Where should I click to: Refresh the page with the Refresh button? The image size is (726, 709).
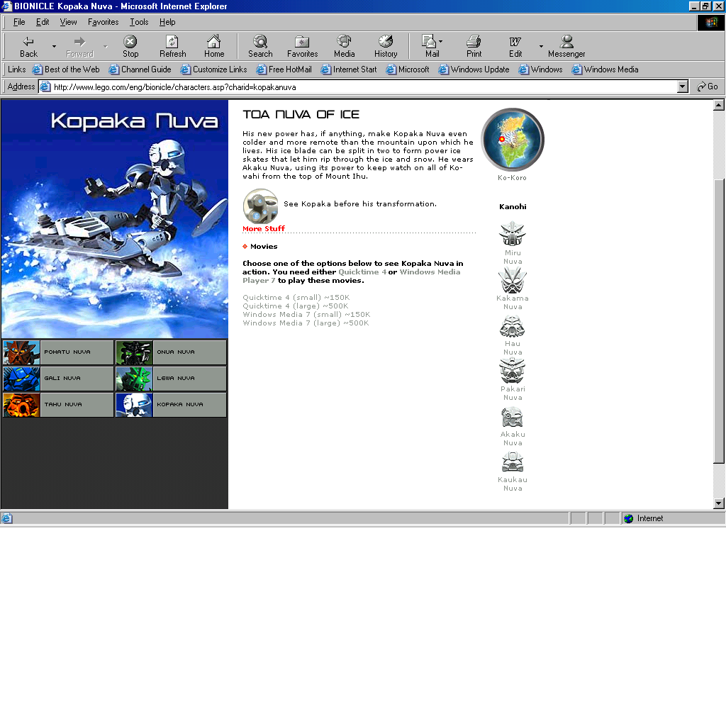(173, 46)
